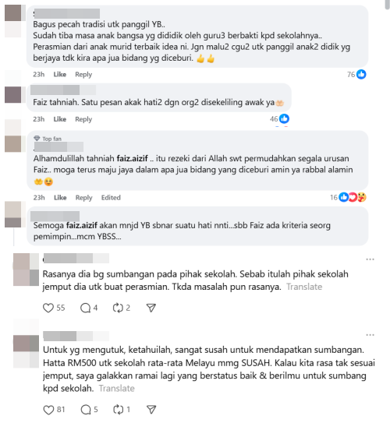Like the post with 55 hearts
The width and height of the screenshot is (390, 423).
[48, 308]
